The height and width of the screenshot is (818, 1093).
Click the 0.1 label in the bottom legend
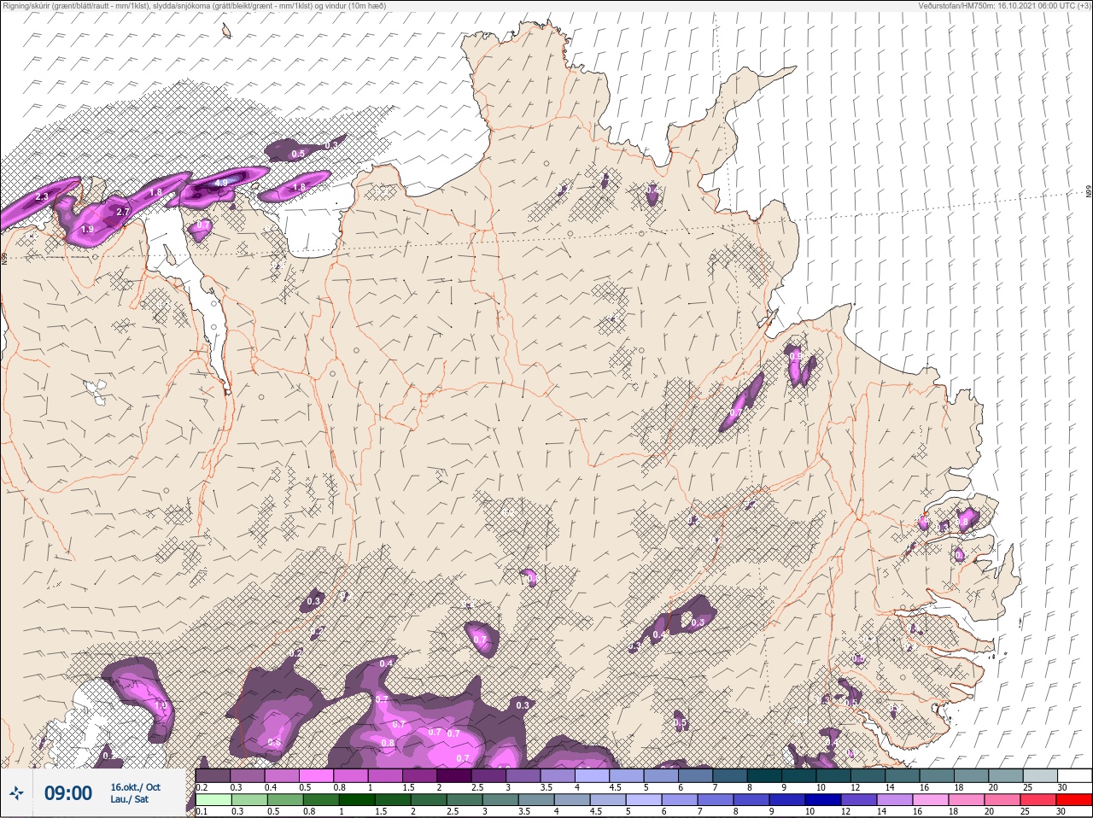[x=202, y=811]
